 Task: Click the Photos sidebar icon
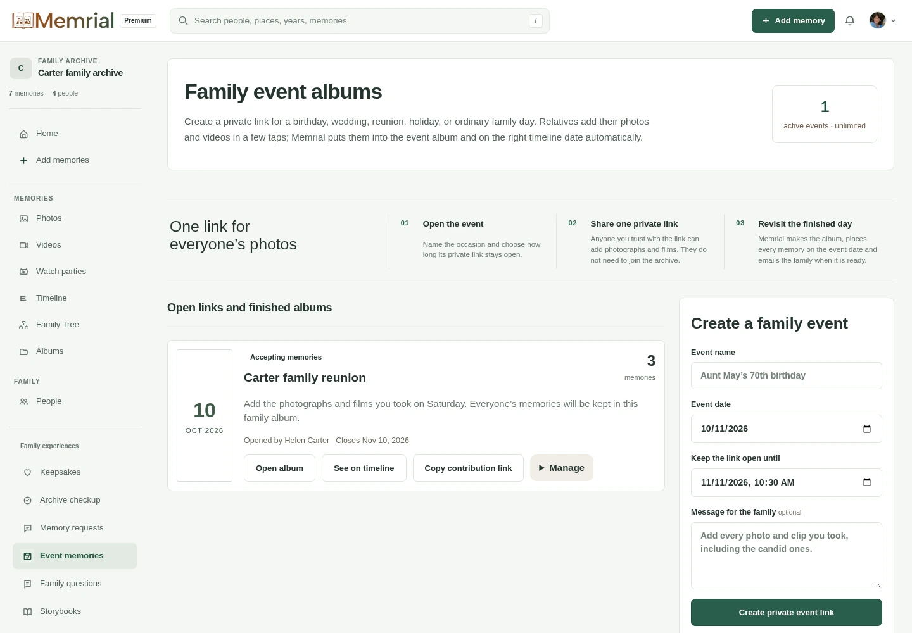[x=23, y=218]
